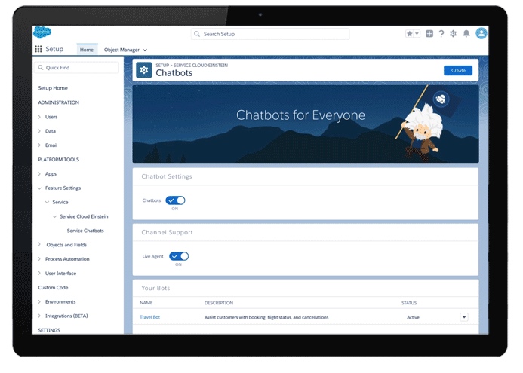Click the SETTINGS section heading
This screenshot has width=523, height=373.
click(x=49, y=330)
